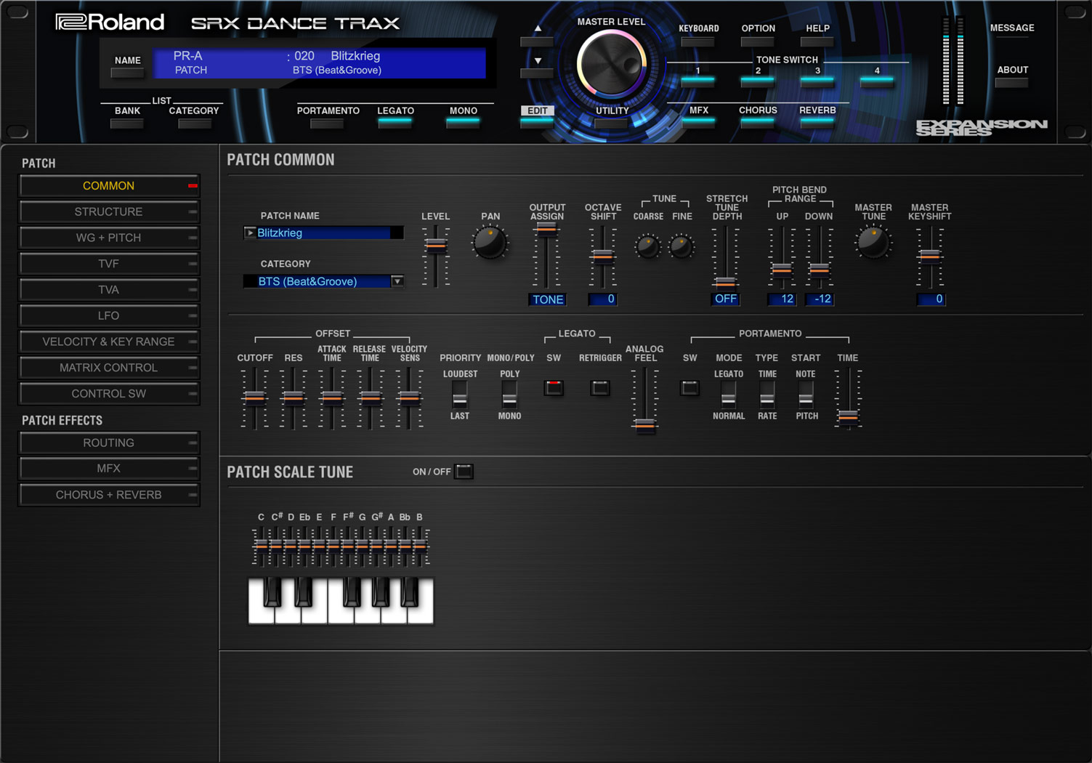Click the Master Level knob
This screenshot has width=1092, height=763.
tap(611, 65)
